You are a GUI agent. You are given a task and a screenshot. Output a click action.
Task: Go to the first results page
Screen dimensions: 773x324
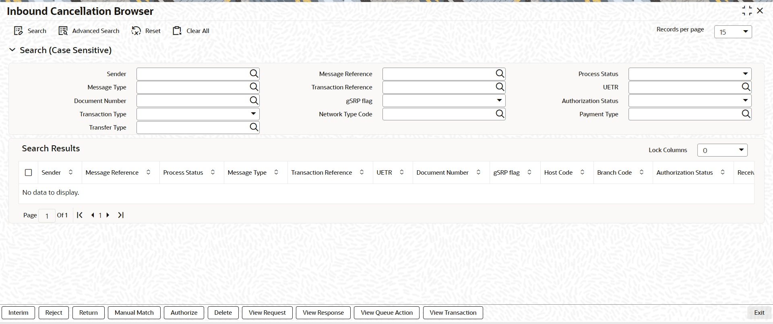point(80,215)
